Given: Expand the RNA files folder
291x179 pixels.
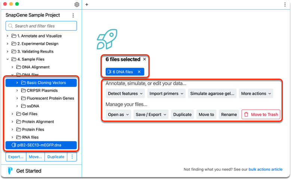Looking at the screenshot, I should coord(12,137).
